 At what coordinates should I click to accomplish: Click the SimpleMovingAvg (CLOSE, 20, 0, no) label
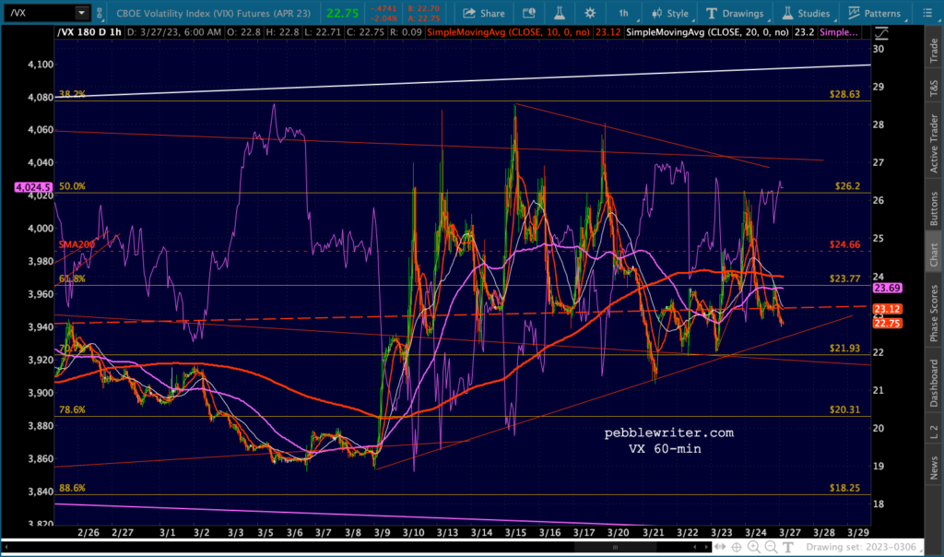pyautogui.click(x=707, y=32)
